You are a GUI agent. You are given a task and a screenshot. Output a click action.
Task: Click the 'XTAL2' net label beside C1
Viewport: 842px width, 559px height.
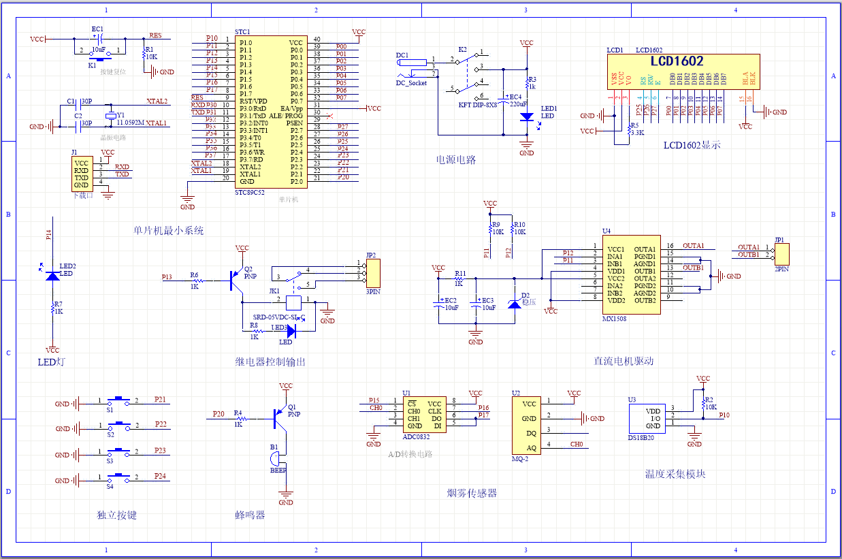[157, 101]
